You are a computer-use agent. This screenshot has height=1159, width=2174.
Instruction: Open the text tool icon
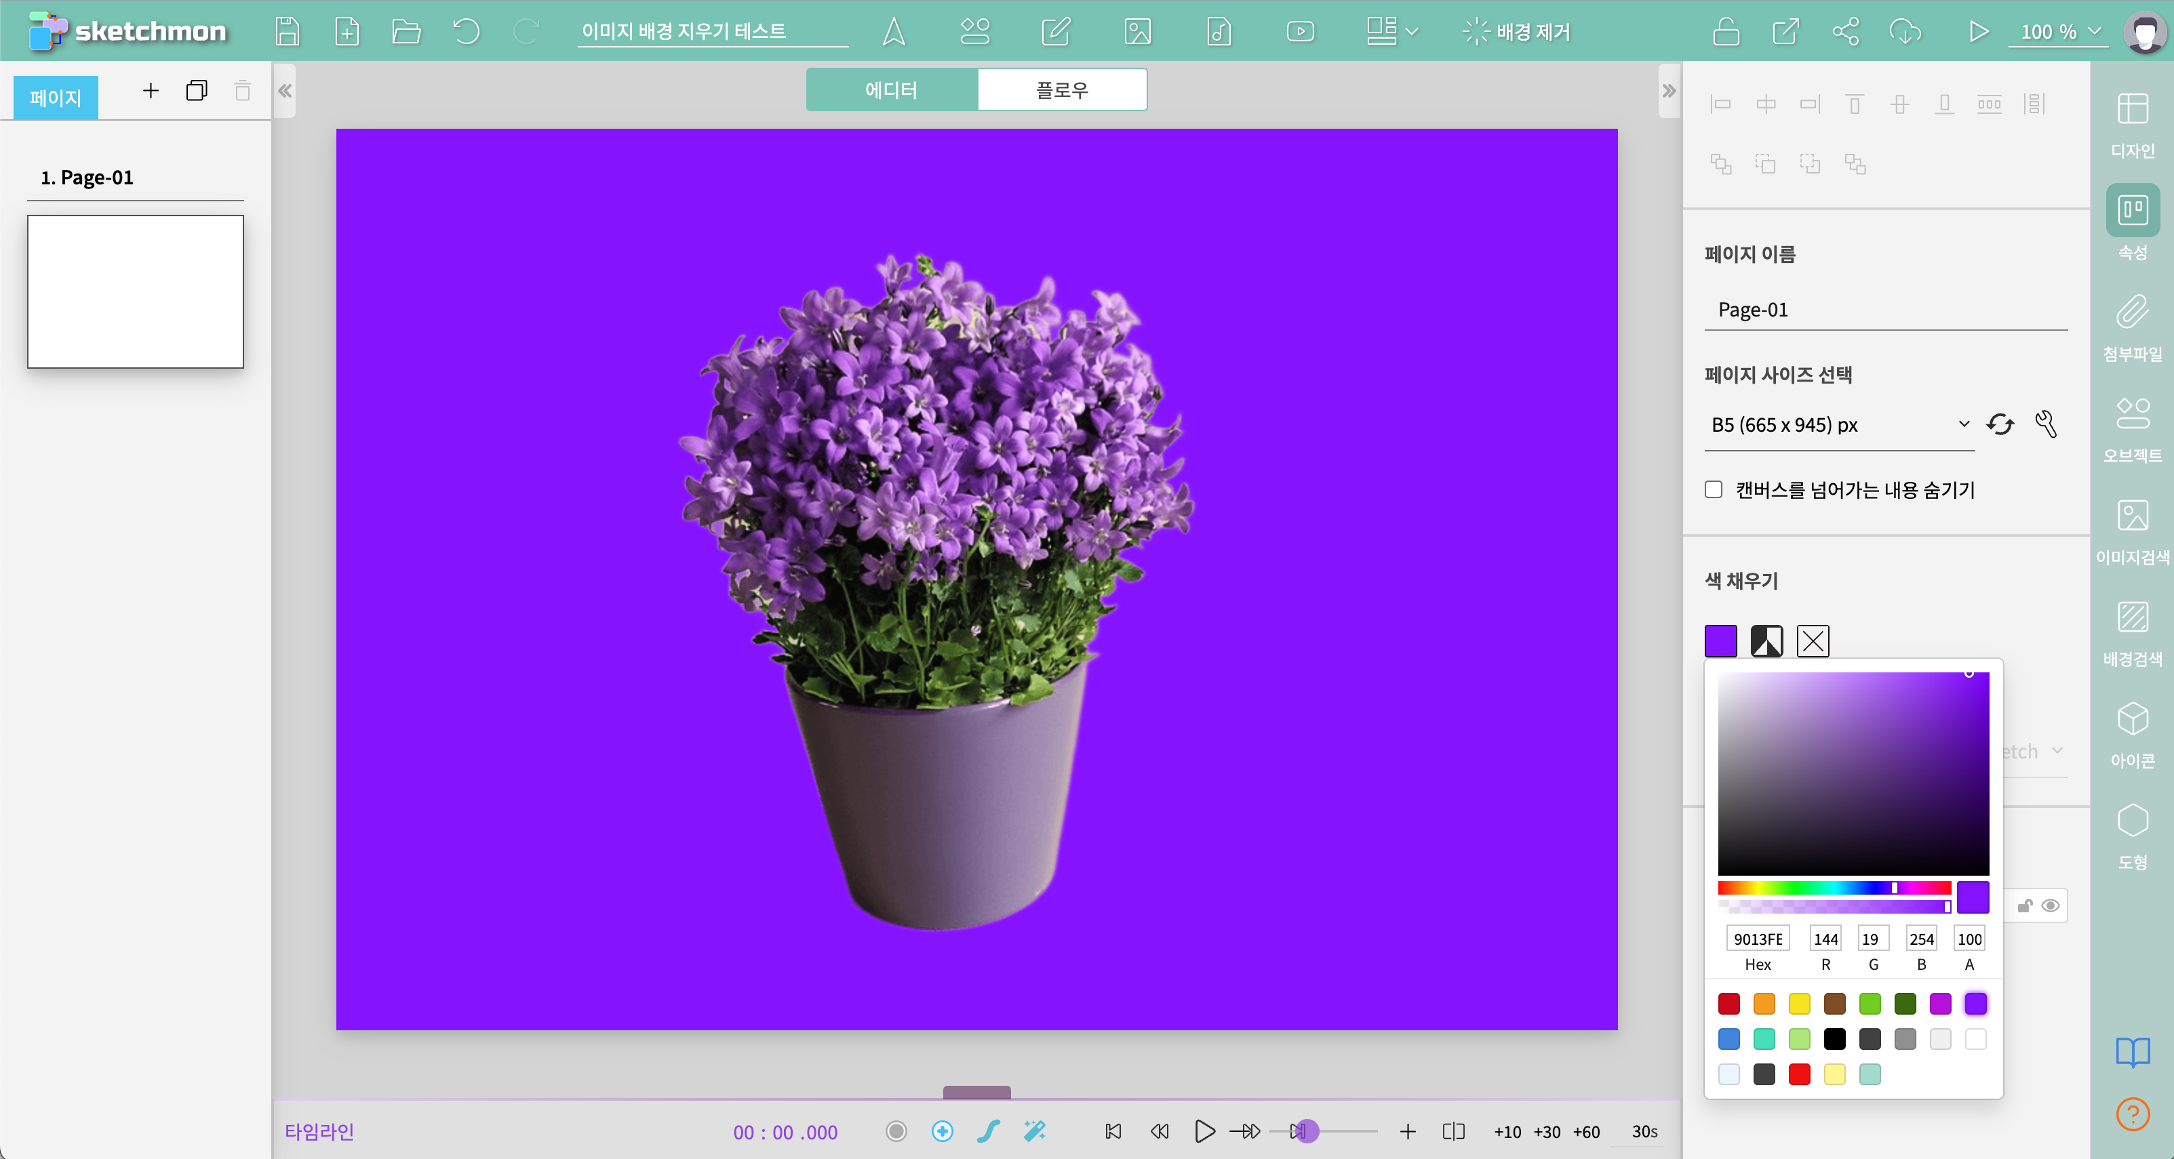pyautogui.click(x=893, y=32)
